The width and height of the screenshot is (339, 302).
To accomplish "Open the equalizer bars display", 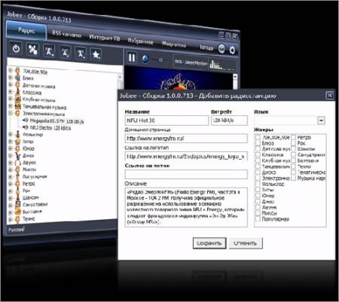I will tap(222, 65).
